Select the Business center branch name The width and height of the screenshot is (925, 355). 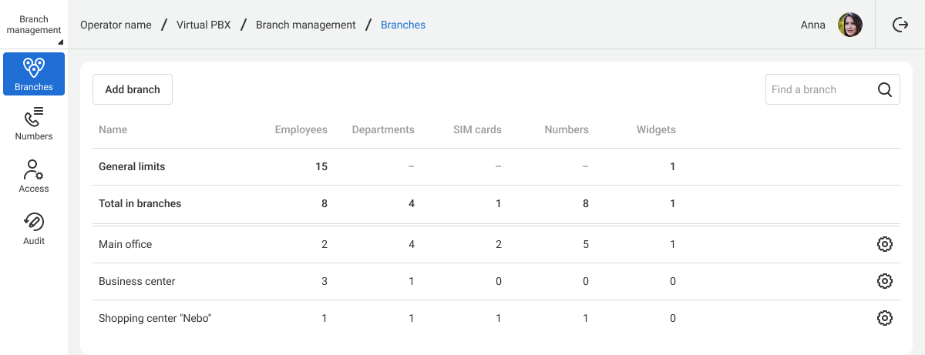[x=137, y=281]
